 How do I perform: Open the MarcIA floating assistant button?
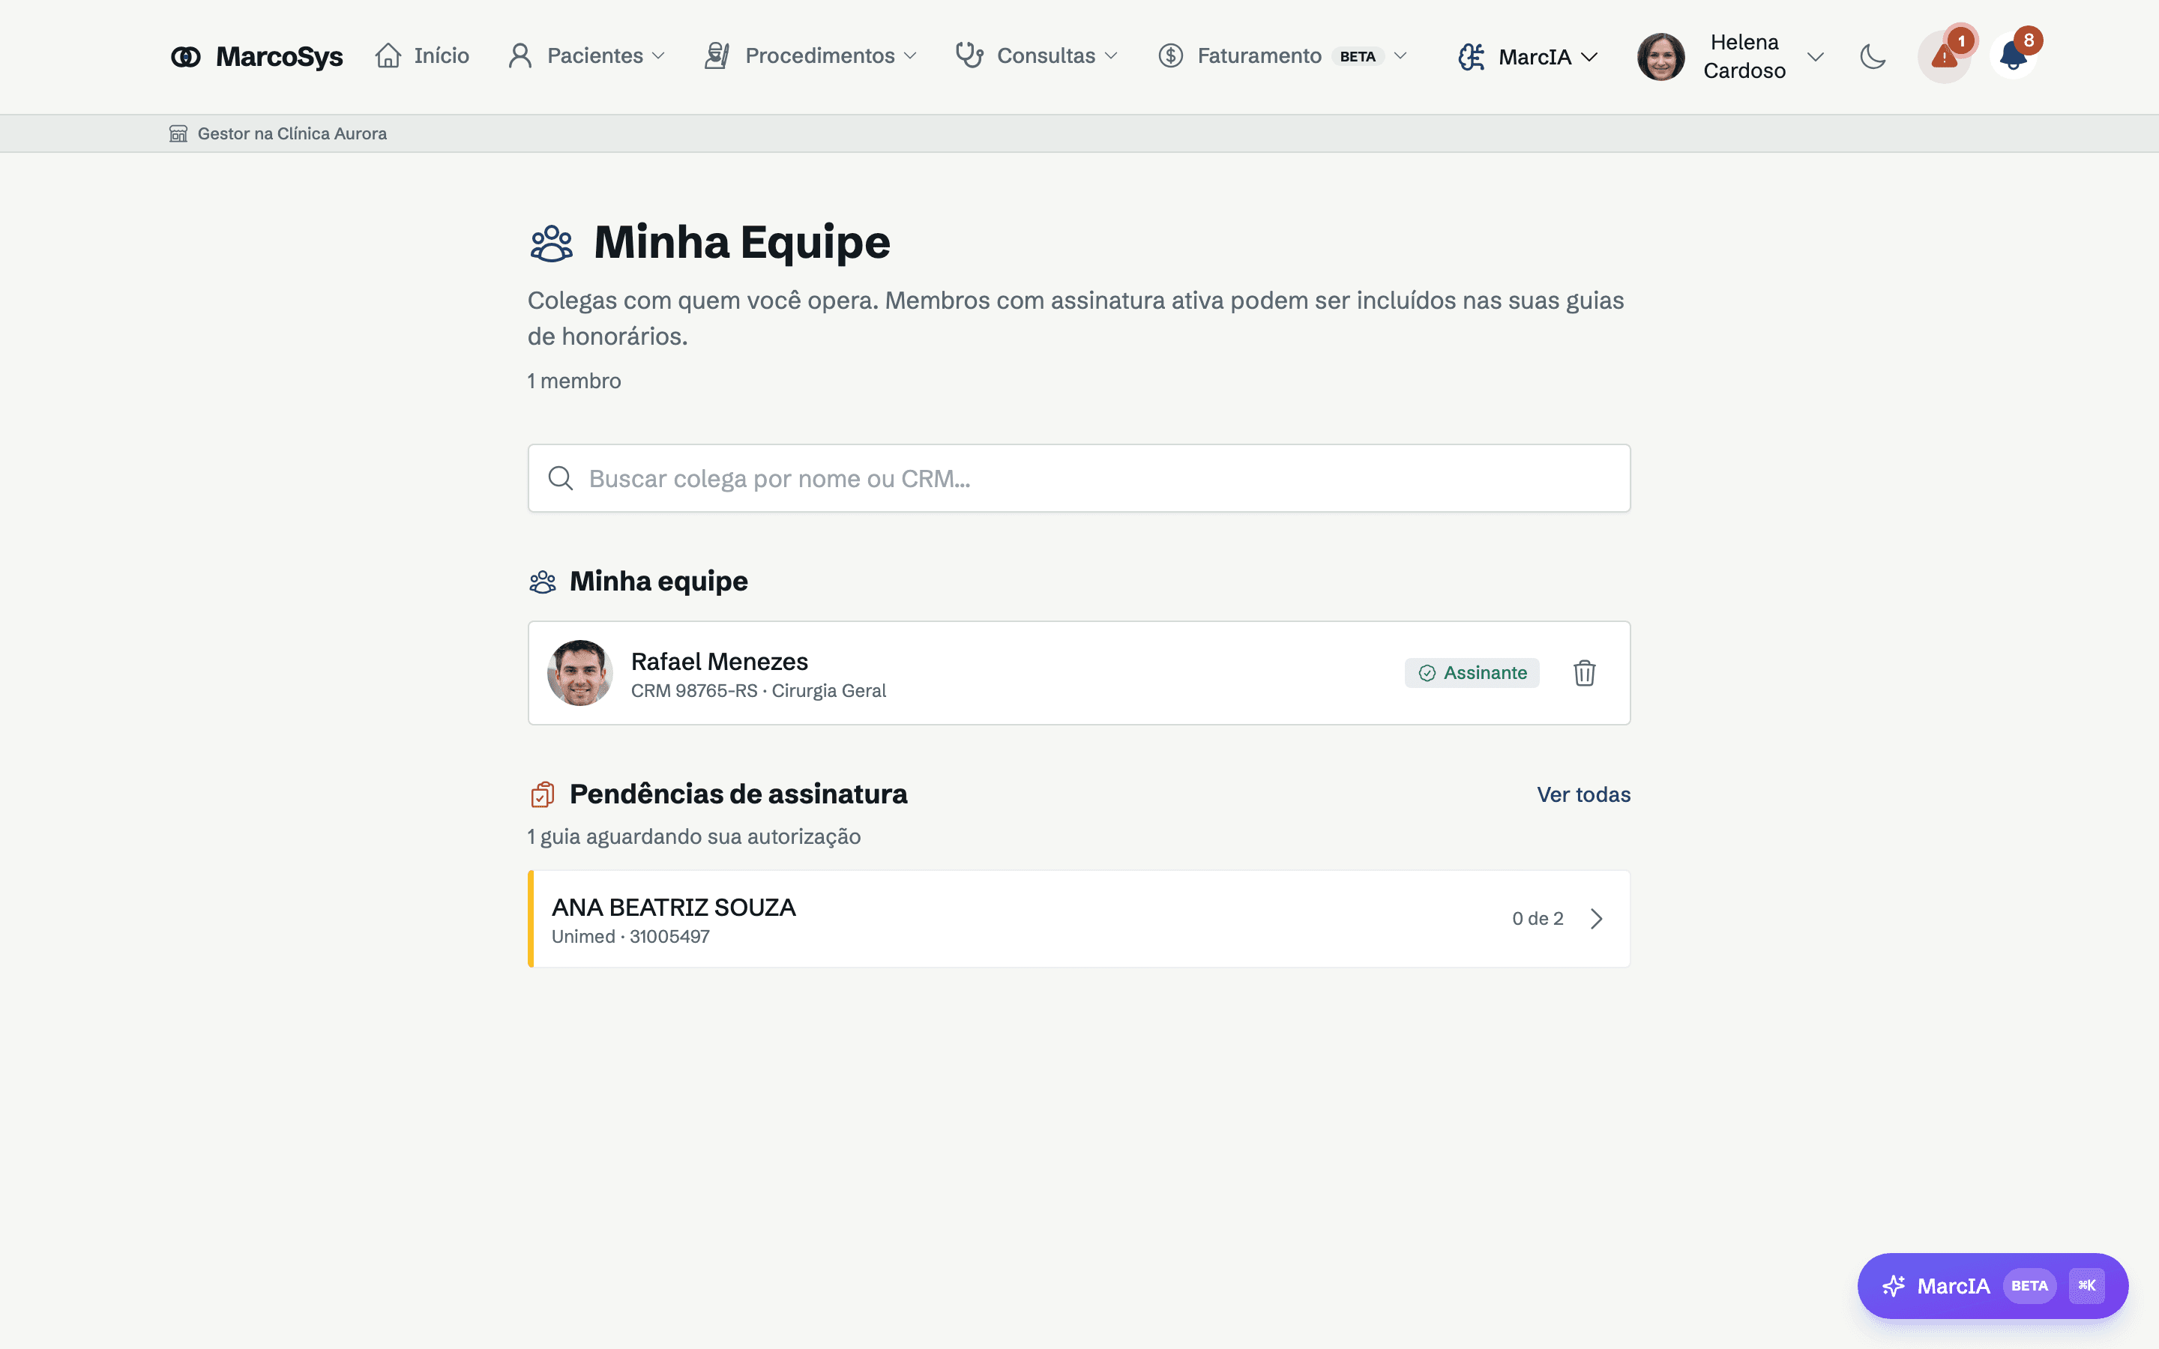[x=1993, y=1285]
